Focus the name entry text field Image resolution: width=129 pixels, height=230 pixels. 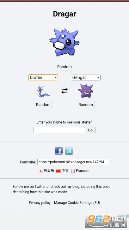[59, 130]
